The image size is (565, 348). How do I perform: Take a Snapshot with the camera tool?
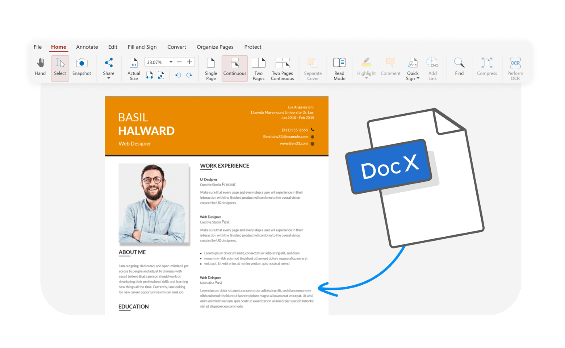coord(82,67)
